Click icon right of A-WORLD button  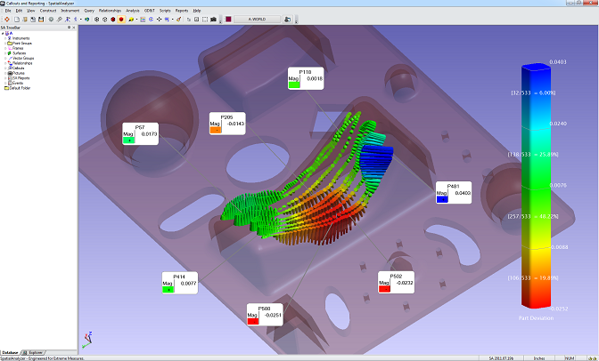tap(288, 19)
